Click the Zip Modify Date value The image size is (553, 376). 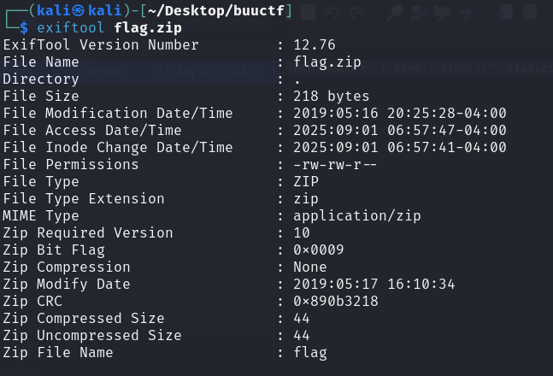[374, 284]
